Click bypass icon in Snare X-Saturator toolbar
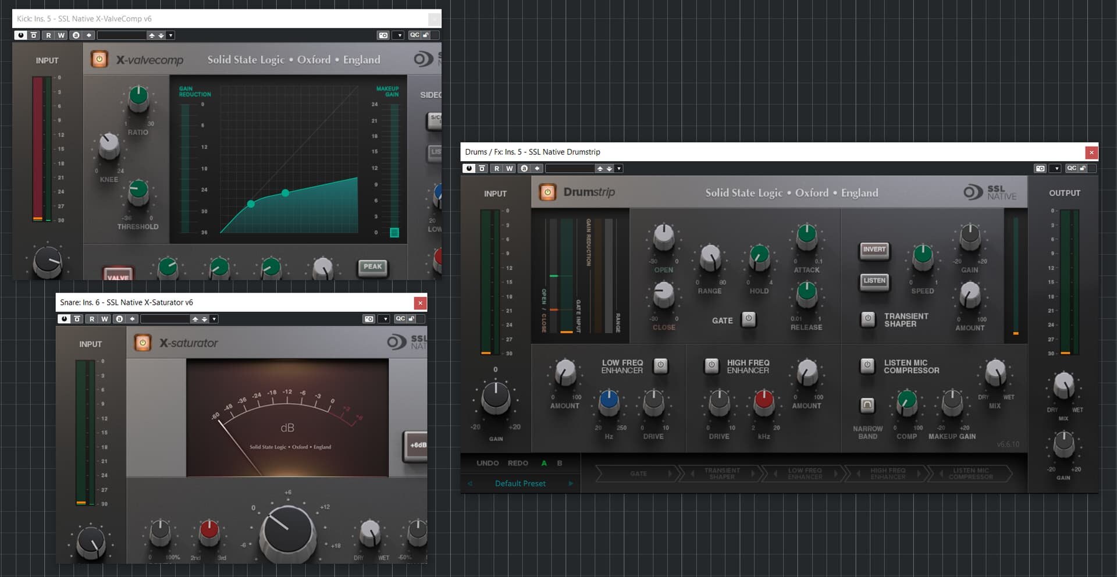1117x577 pixels. click(x=77, y=319)
